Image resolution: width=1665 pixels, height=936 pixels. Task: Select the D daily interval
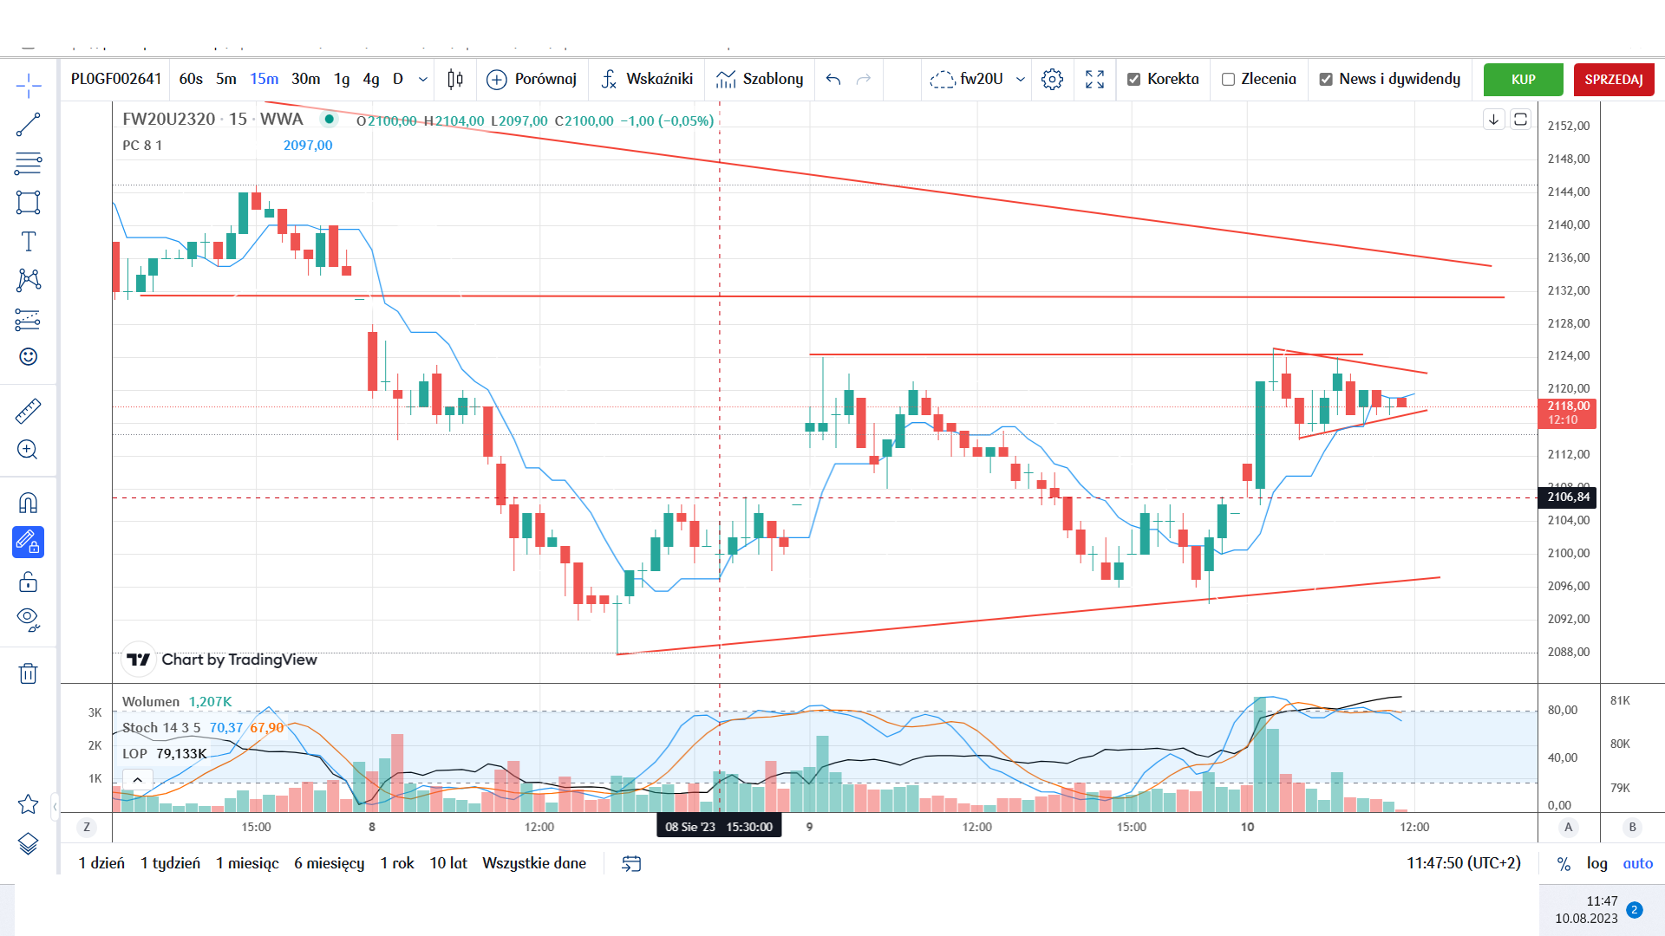point(398,79)
